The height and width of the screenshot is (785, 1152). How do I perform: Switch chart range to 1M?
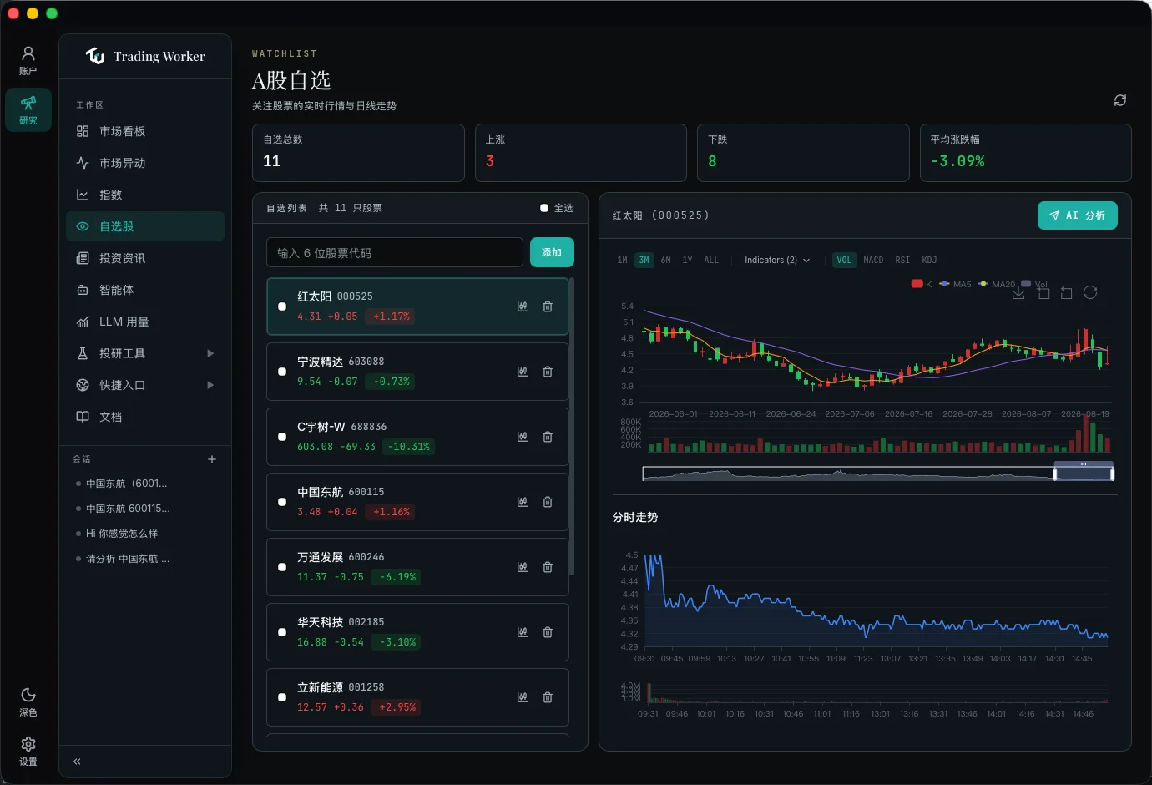pyautogui.click(x=622, y=260)
